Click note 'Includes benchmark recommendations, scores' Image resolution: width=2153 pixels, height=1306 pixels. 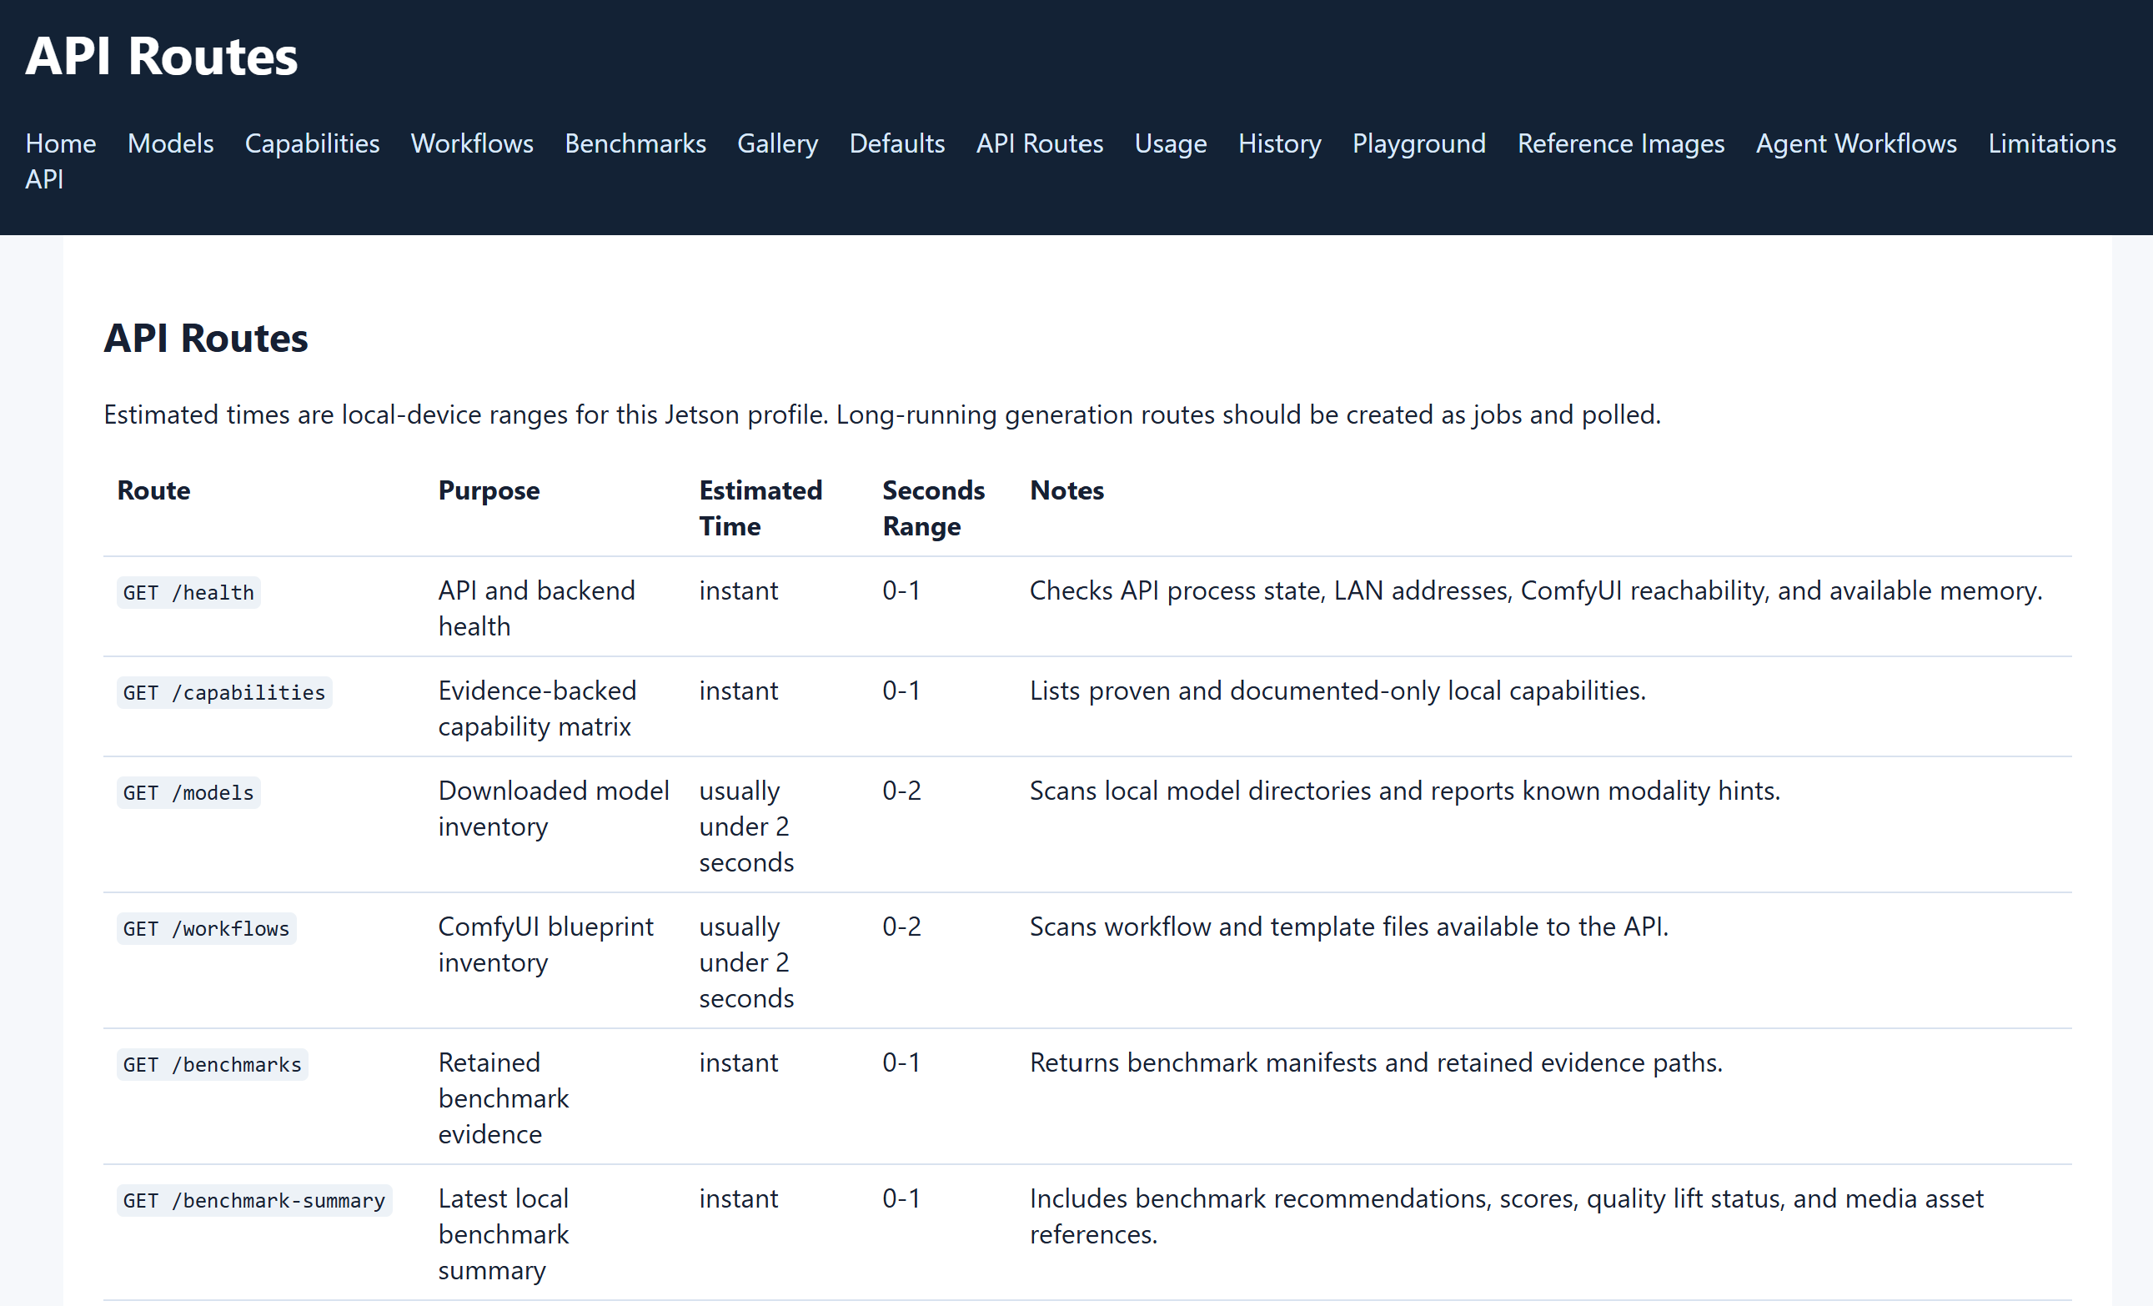(1507, 1216)
